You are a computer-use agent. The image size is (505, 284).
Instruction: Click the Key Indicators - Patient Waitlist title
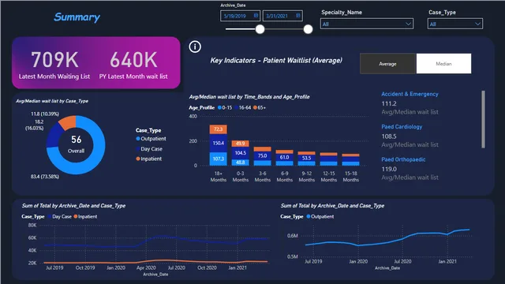point(276,60)
